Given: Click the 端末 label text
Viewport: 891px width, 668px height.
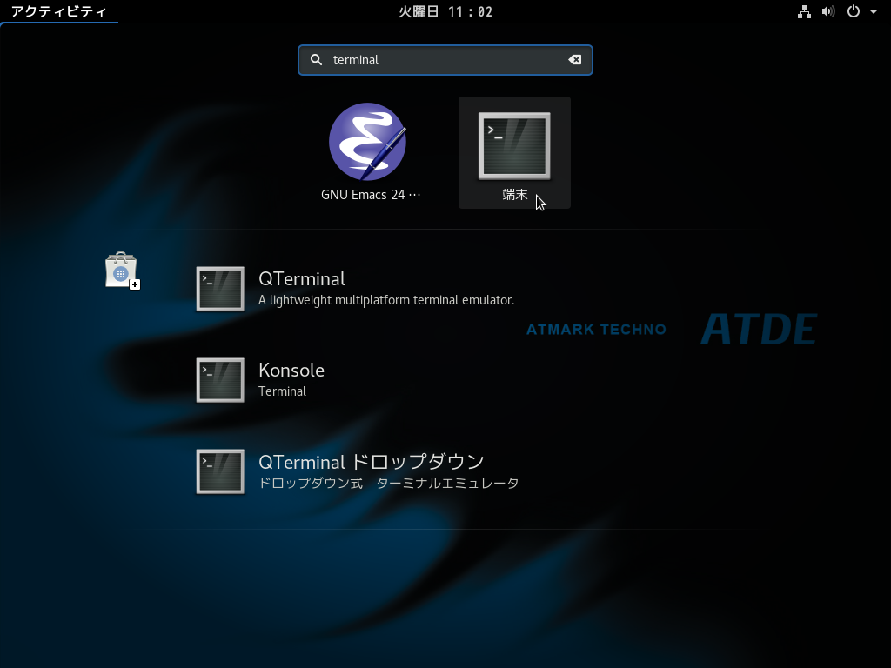Looking at the screenshot, I should point(515,195).
